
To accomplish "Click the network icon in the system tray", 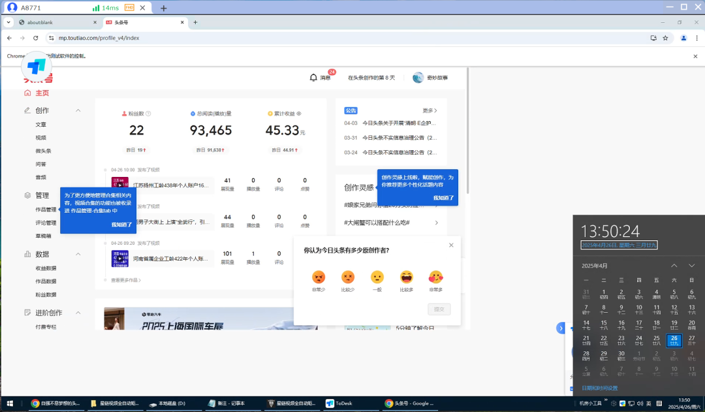I will (x=631, y=404).
